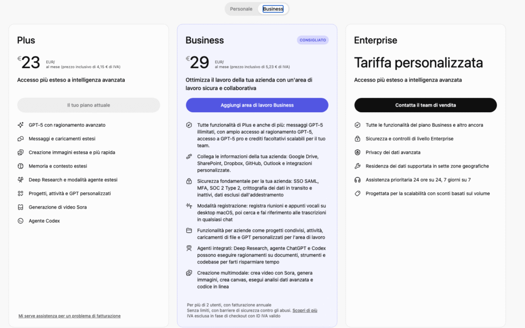Switch to the Personale plans tab
The image size is (525, 328).
[x=241, y=9]
